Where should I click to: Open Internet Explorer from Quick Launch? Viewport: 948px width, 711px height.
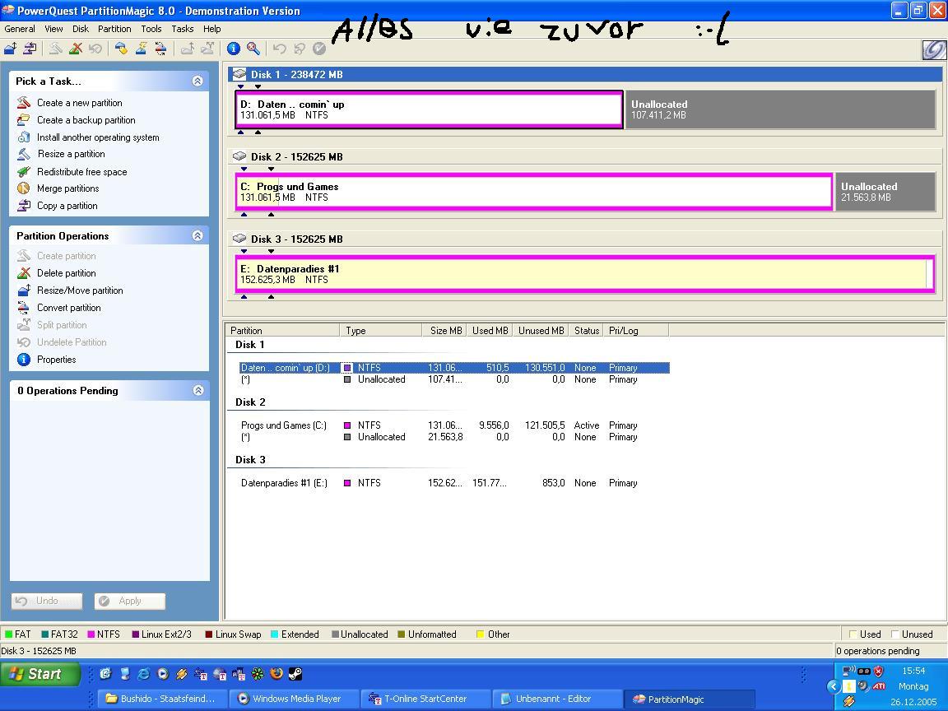click(144, 673)
